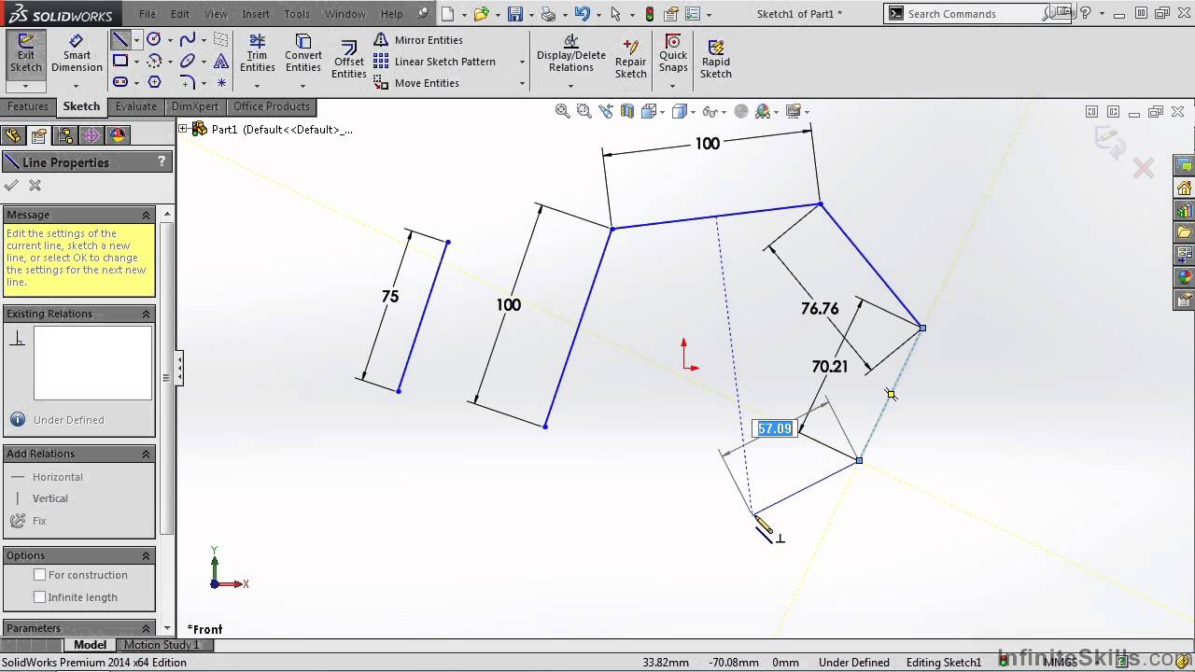Open the Smart Dimension dropdown arrow
The height and width of the screenshot is (672, 1195).
(x=77, y=86)
